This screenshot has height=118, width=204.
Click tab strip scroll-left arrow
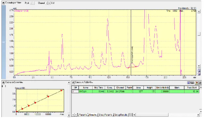point(73,115)
